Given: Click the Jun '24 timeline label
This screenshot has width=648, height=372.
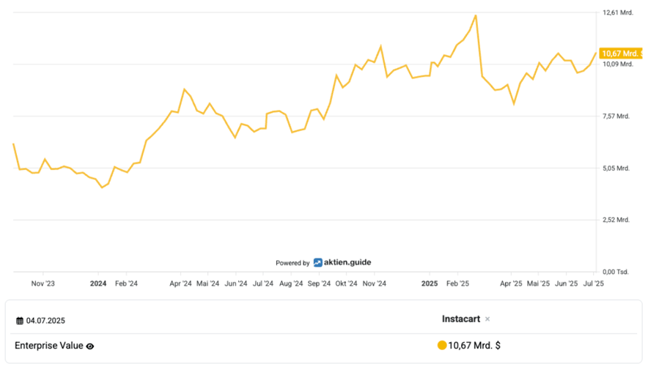Looking at the screenshot, I should tap(236, 283).
